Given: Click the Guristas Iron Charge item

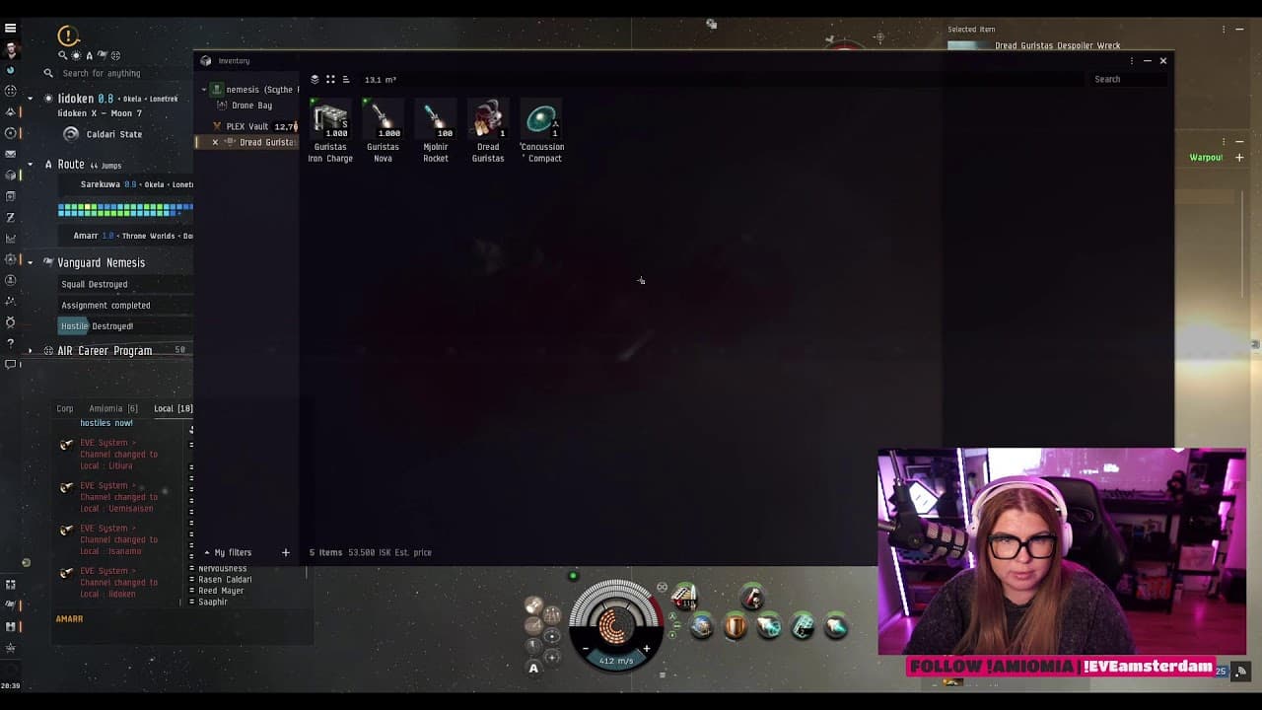Looking at the screenshot, I should point(330,131).
